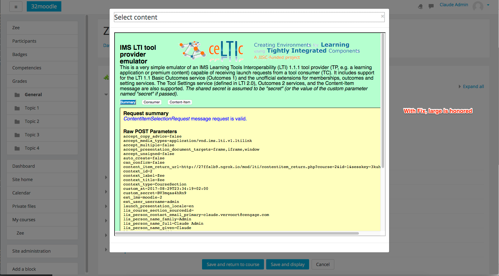Select Topic 4 in sidebar
Screen dimensions: 499x276
pyautogui.click(x=42, y=148)
